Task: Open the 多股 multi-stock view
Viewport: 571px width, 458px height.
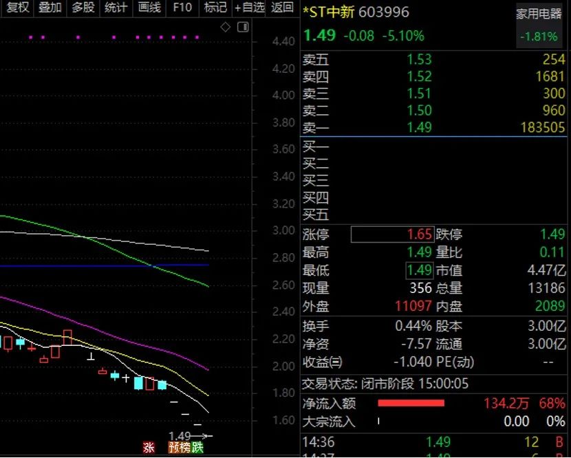Action: [83, 8]
